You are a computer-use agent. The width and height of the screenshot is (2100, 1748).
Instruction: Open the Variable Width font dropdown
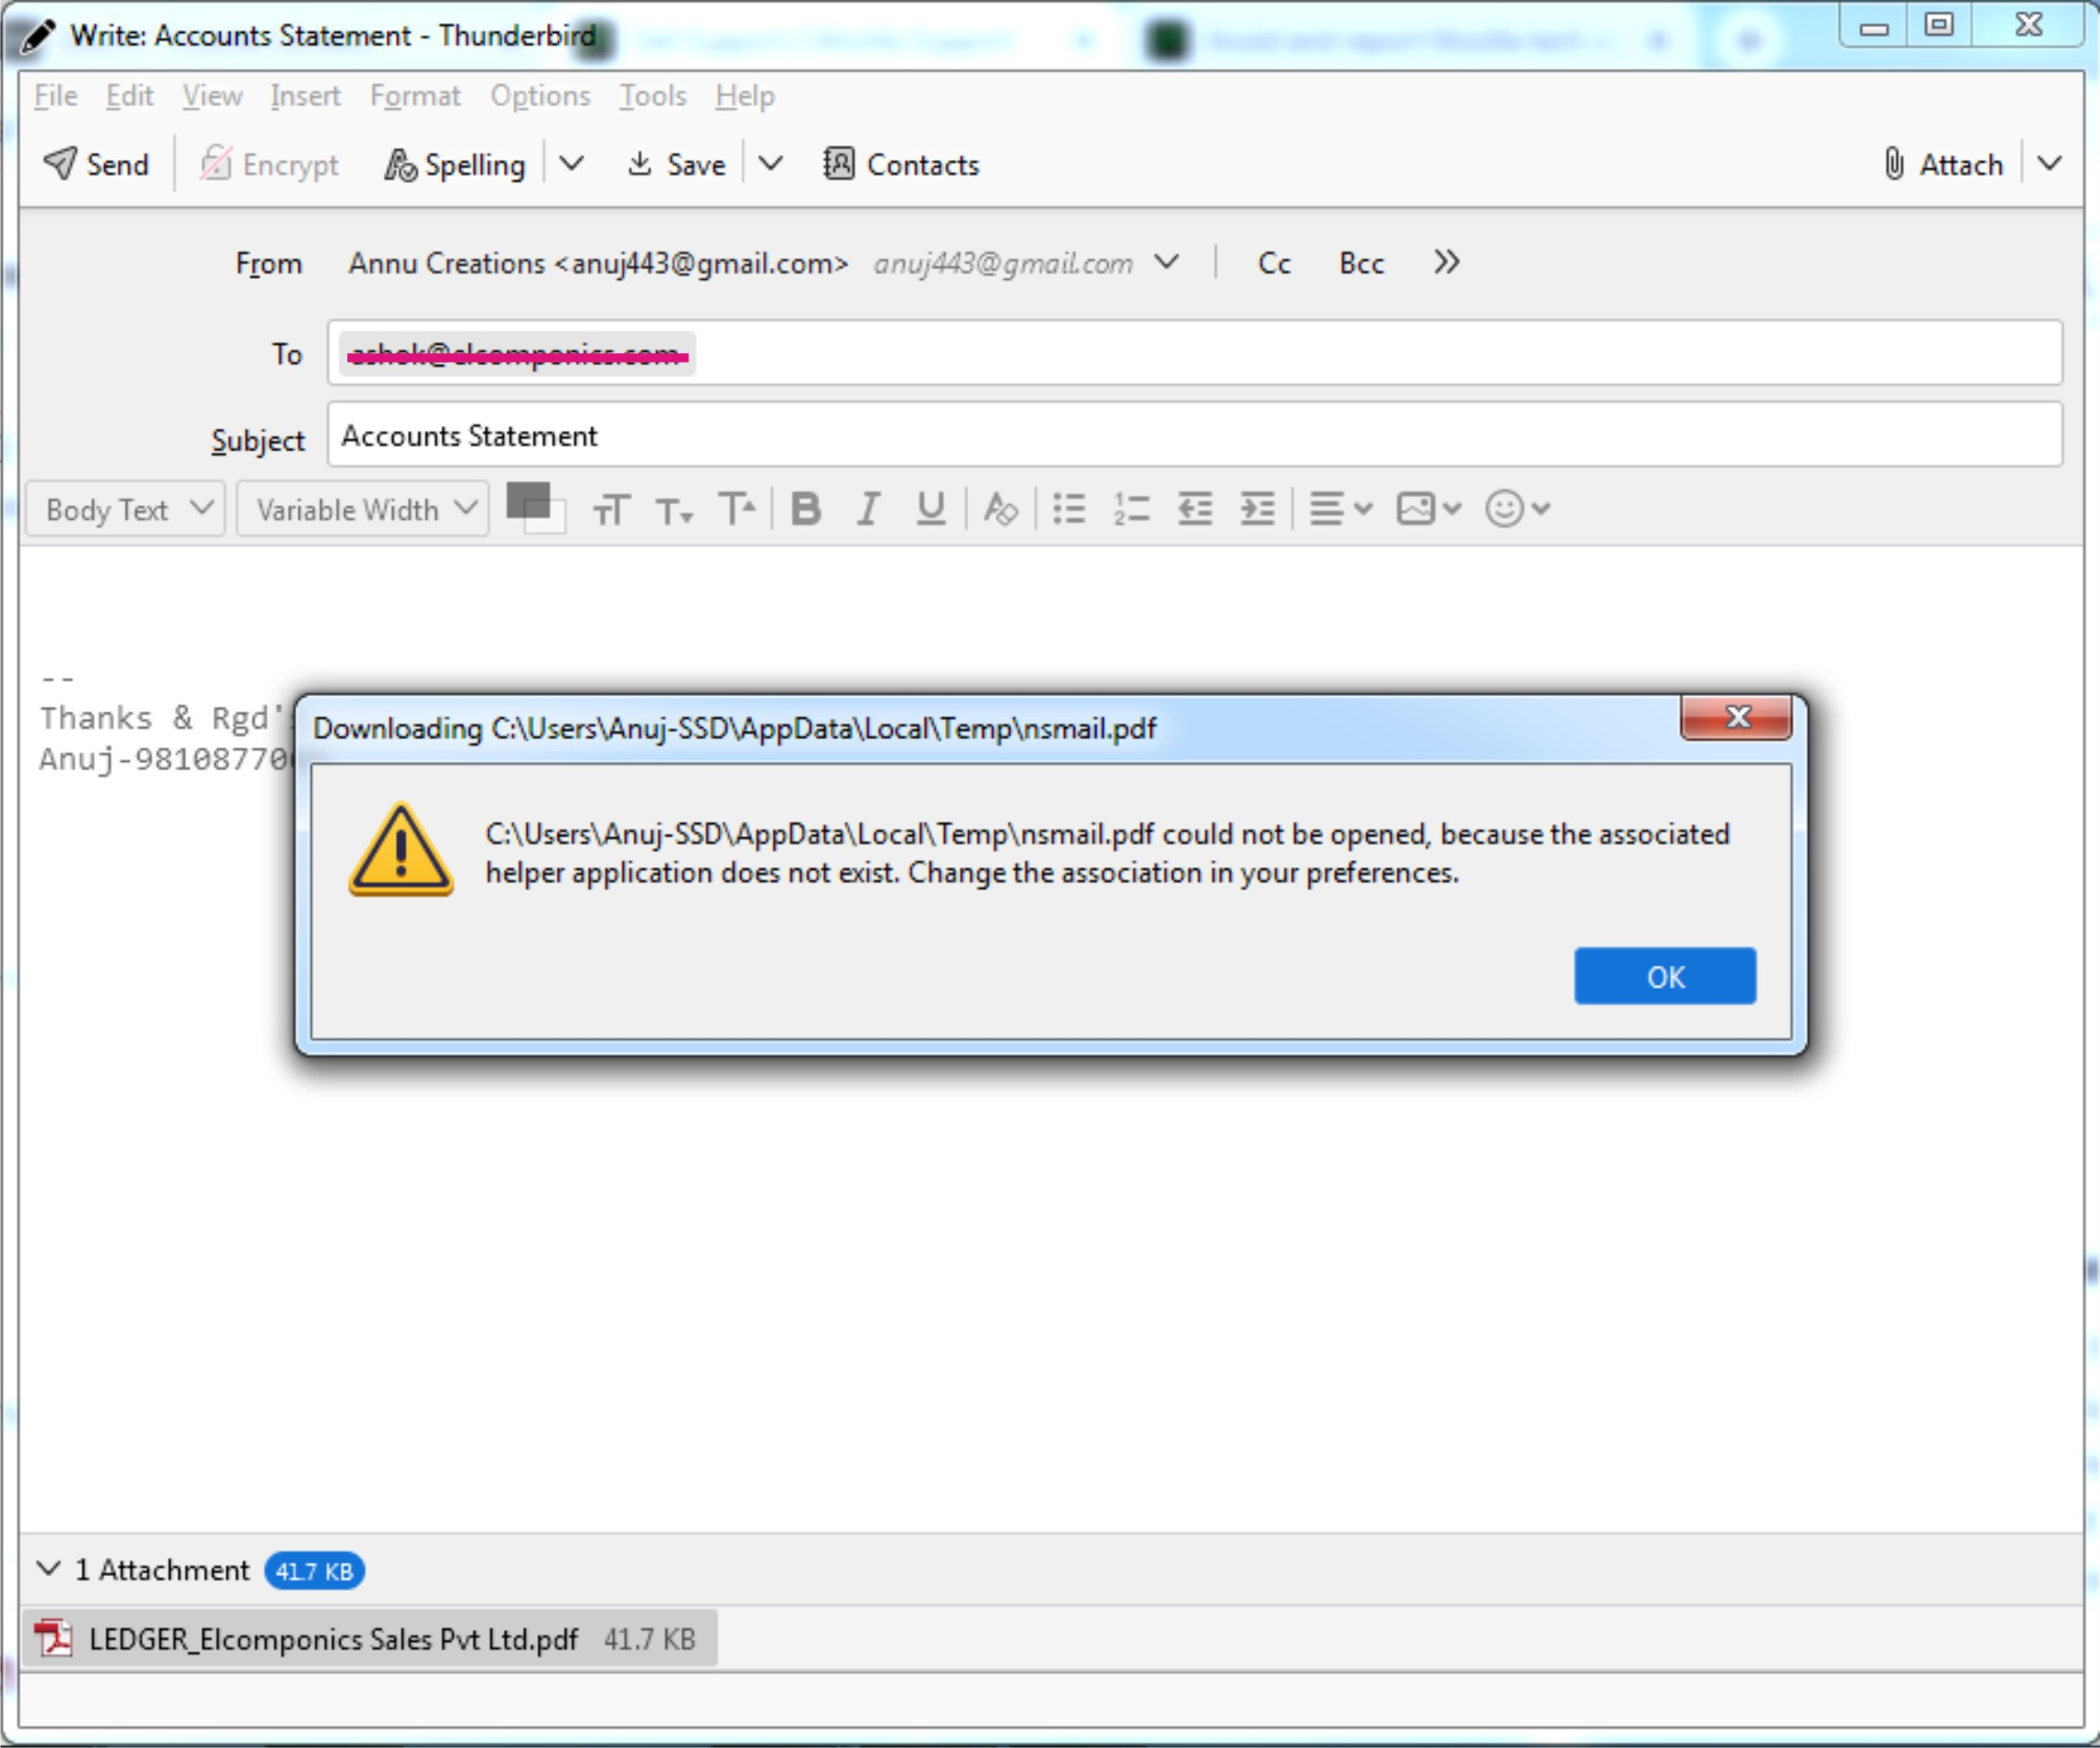[363, 510]
